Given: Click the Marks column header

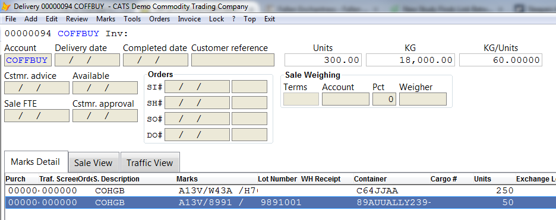Looking at the screenshot, I should coord(216,179).
